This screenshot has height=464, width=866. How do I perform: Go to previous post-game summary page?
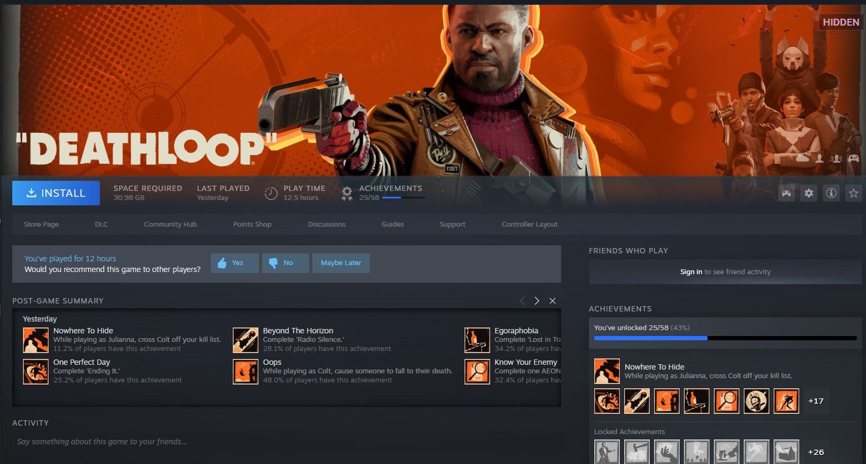[x=522, y=301]
